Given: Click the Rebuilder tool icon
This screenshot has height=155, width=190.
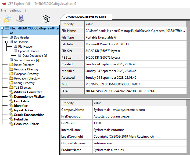Looking at the screenshot, I should [x=11, y=119].
